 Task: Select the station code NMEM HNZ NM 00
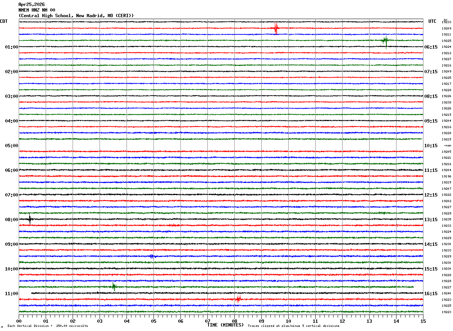[x=37, y=10]
